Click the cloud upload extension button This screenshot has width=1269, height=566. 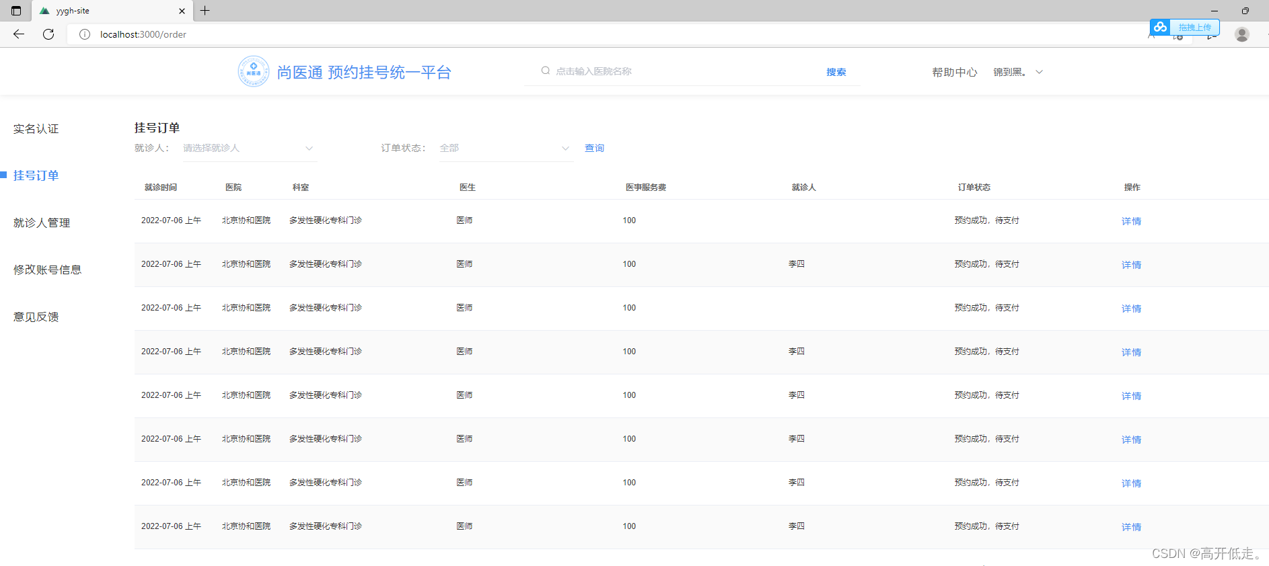pyautogui.click(x=1185, y=27)
